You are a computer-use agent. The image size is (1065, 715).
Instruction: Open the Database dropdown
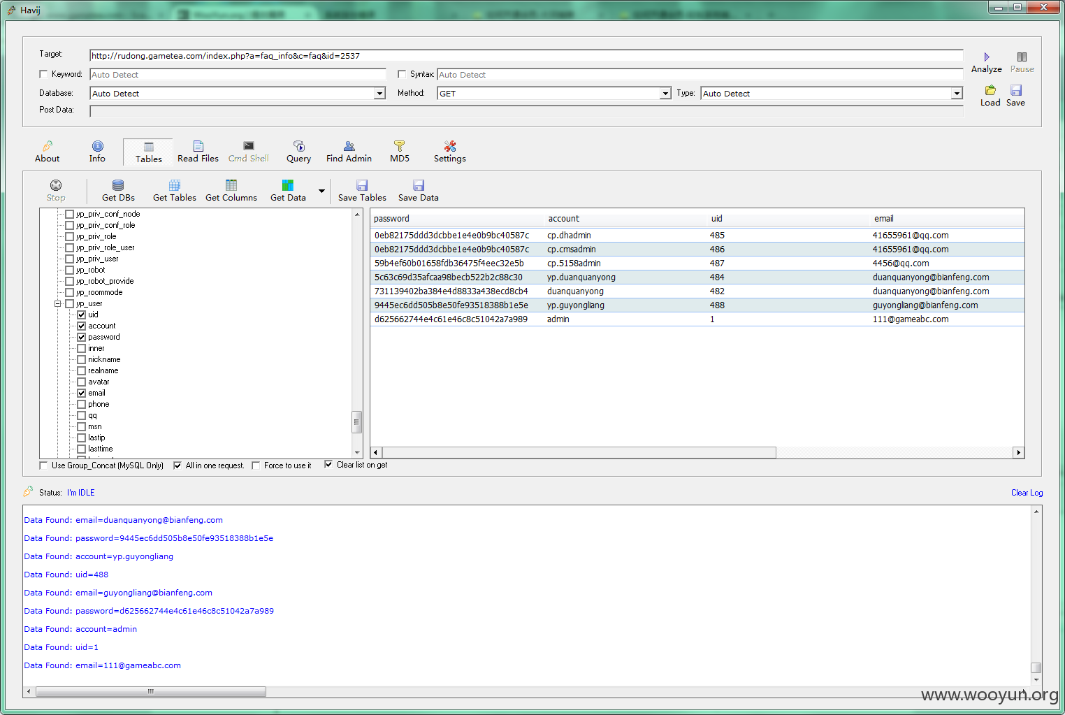[379, 94]
